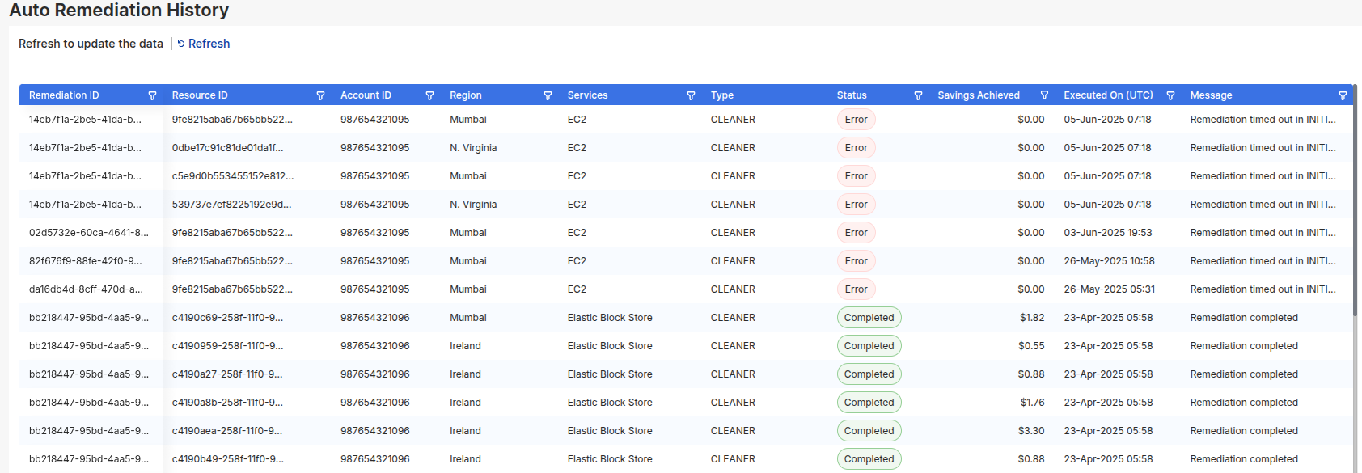1362x473 pixels.
Task: Click resource ID 539737e7ef8225192e9d...
Action: 231,205
